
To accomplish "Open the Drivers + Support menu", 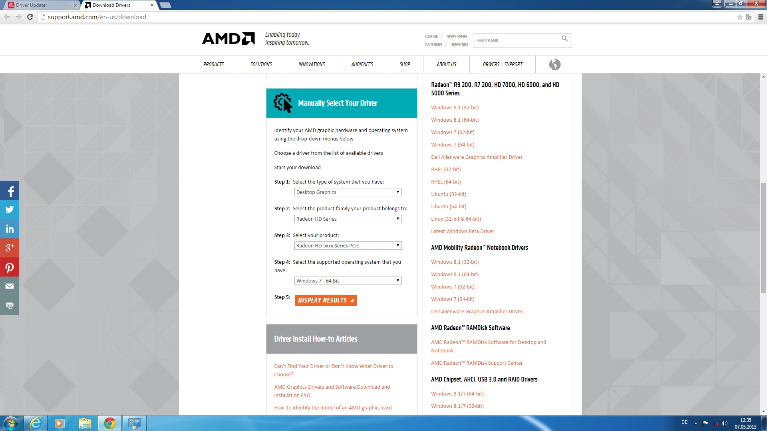I will (502, 64).
